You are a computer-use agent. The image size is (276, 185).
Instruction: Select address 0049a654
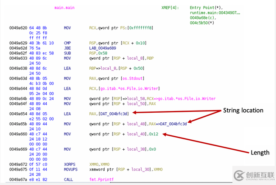(x=18, y=114)
